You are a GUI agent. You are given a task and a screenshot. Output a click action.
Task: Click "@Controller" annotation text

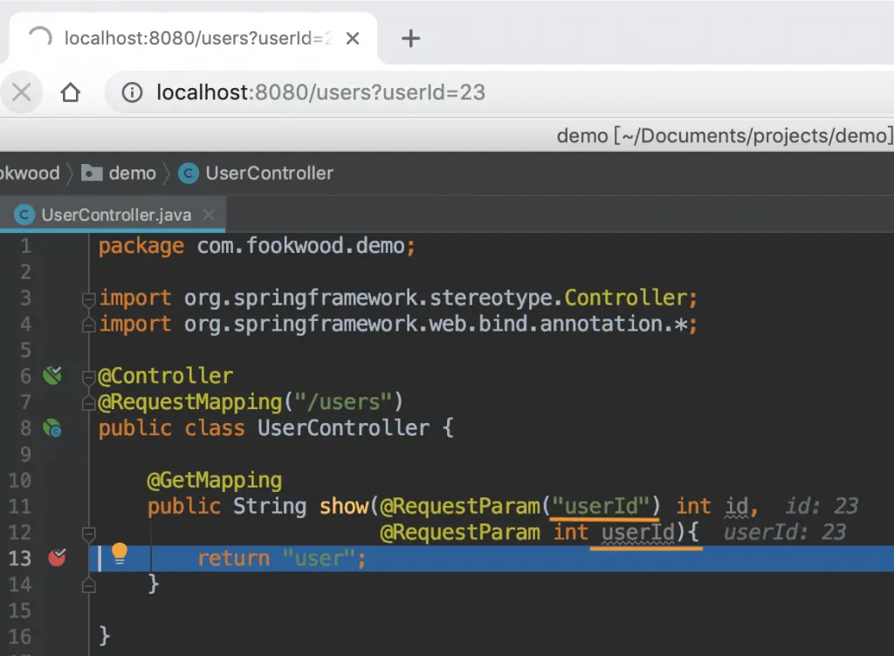point(165,376)
